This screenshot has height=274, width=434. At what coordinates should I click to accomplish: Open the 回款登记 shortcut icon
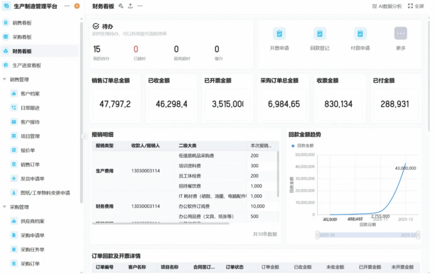pyautogui.click(x=320, y=34)
